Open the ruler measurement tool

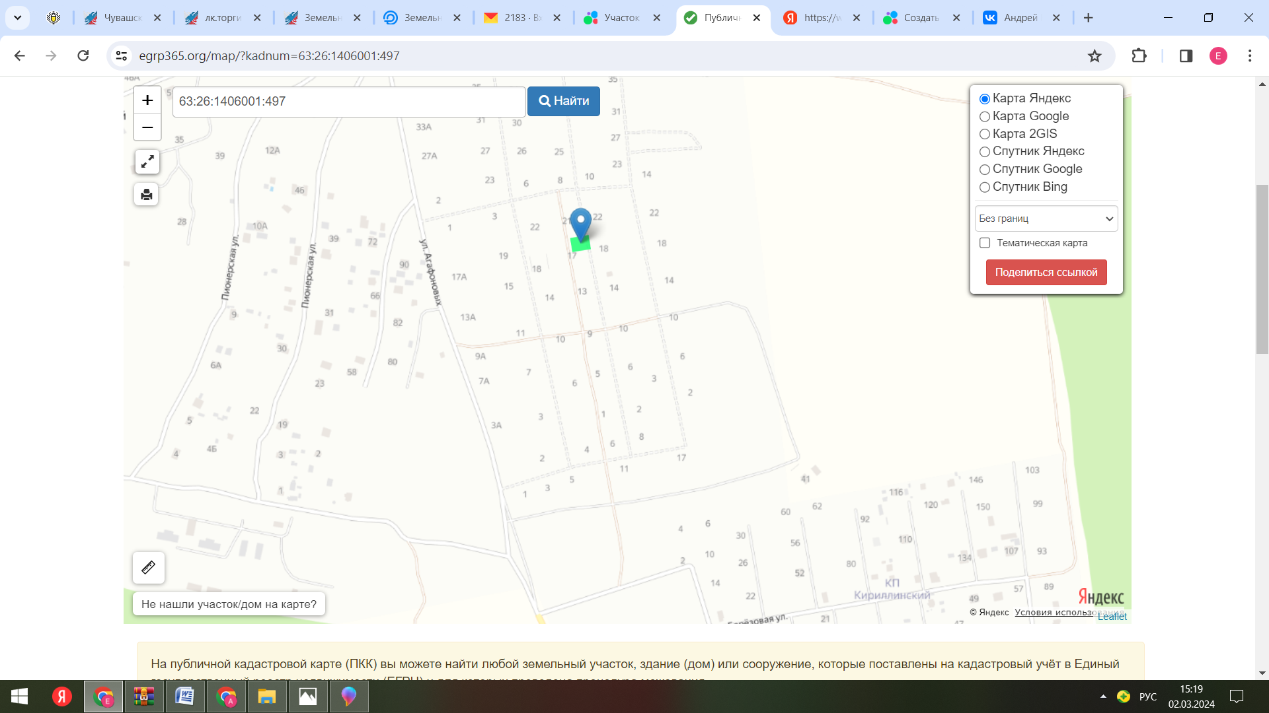pos(148,568)
